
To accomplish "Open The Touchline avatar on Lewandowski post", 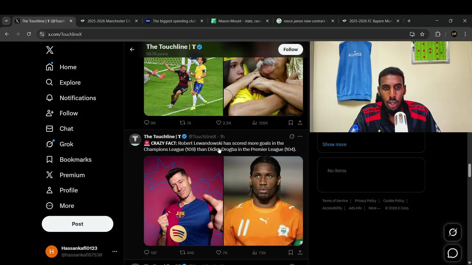I will [135, 139].
